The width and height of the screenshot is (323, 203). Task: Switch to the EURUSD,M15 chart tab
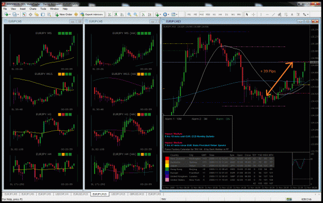coord(81,194)
